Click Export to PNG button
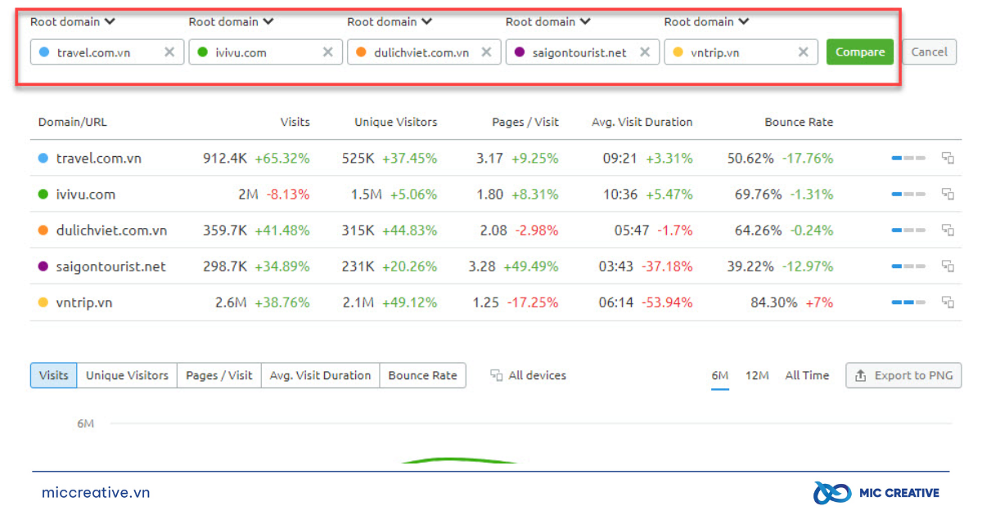 [903, 376]
